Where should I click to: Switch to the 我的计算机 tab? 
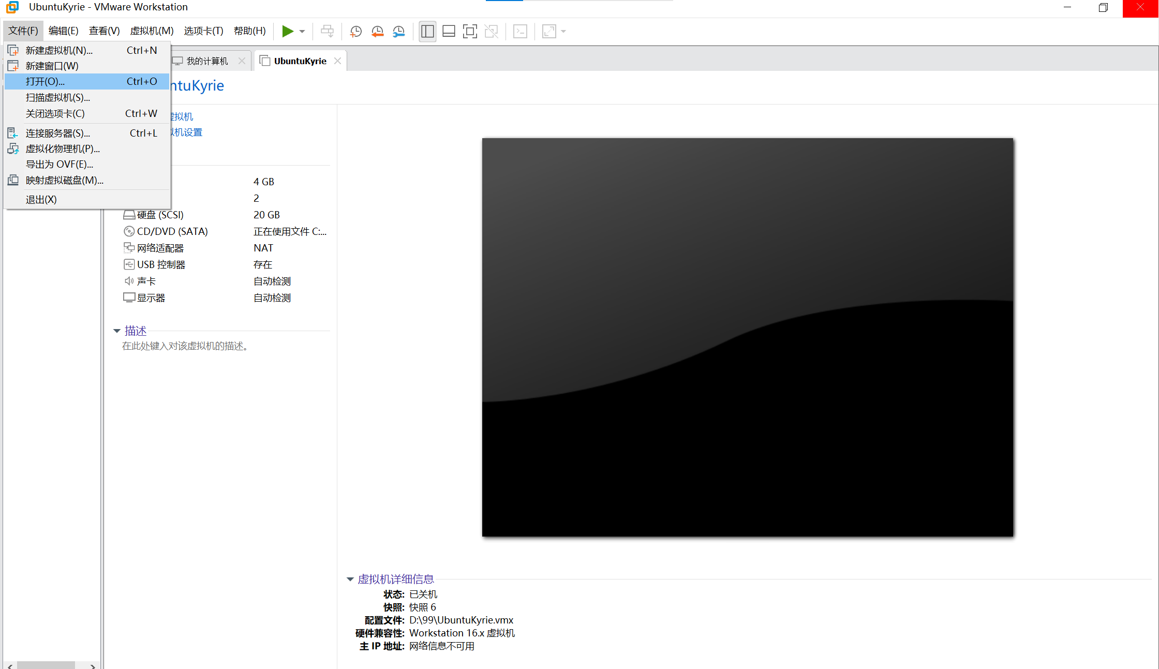(x=207, y=61)
